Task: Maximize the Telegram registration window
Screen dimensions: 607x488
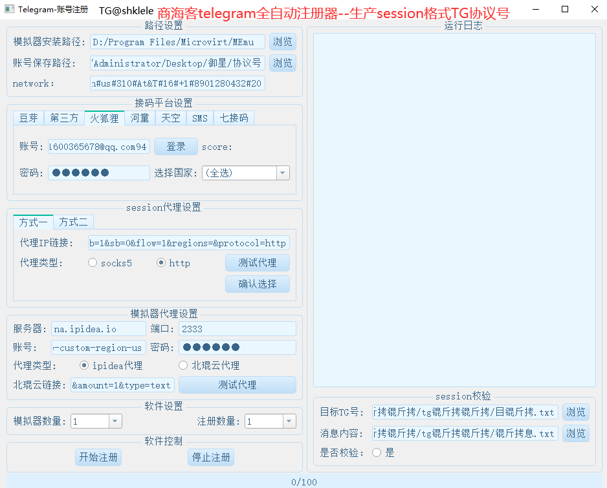Action: 565,9
